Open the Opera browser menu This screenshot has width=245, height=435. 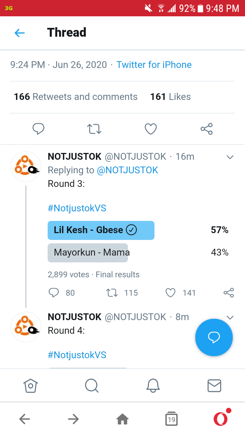click(221, 419)
